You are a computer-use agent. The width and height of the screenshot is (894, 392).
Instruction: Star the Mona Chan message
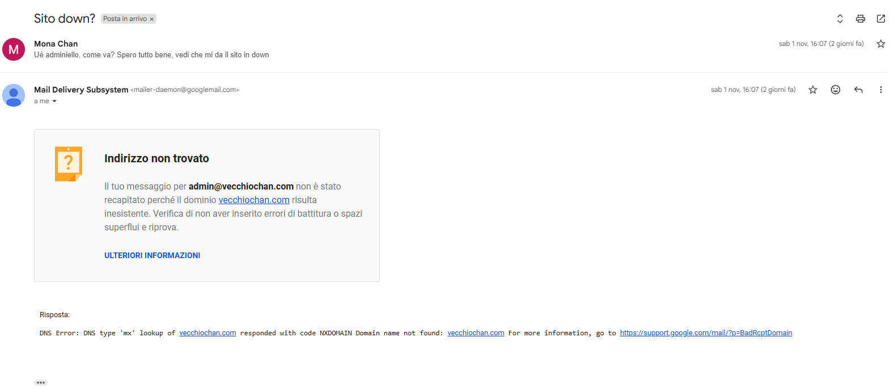880,44
